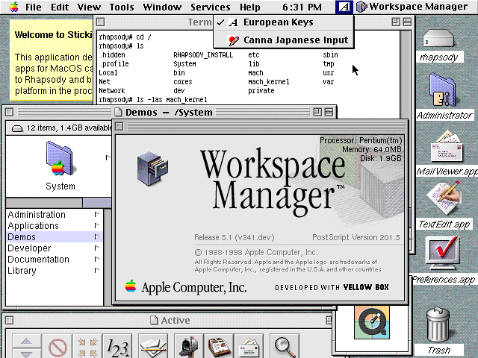
Task: Open the keyboard input menu icon
Action: [x=344, y=7]
